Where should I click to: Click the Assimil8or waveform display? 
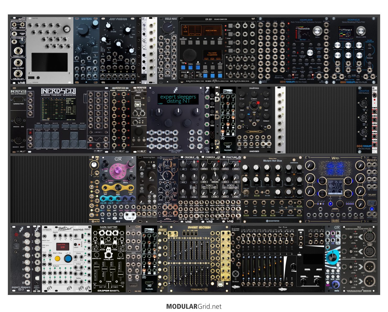pos(302,34)
